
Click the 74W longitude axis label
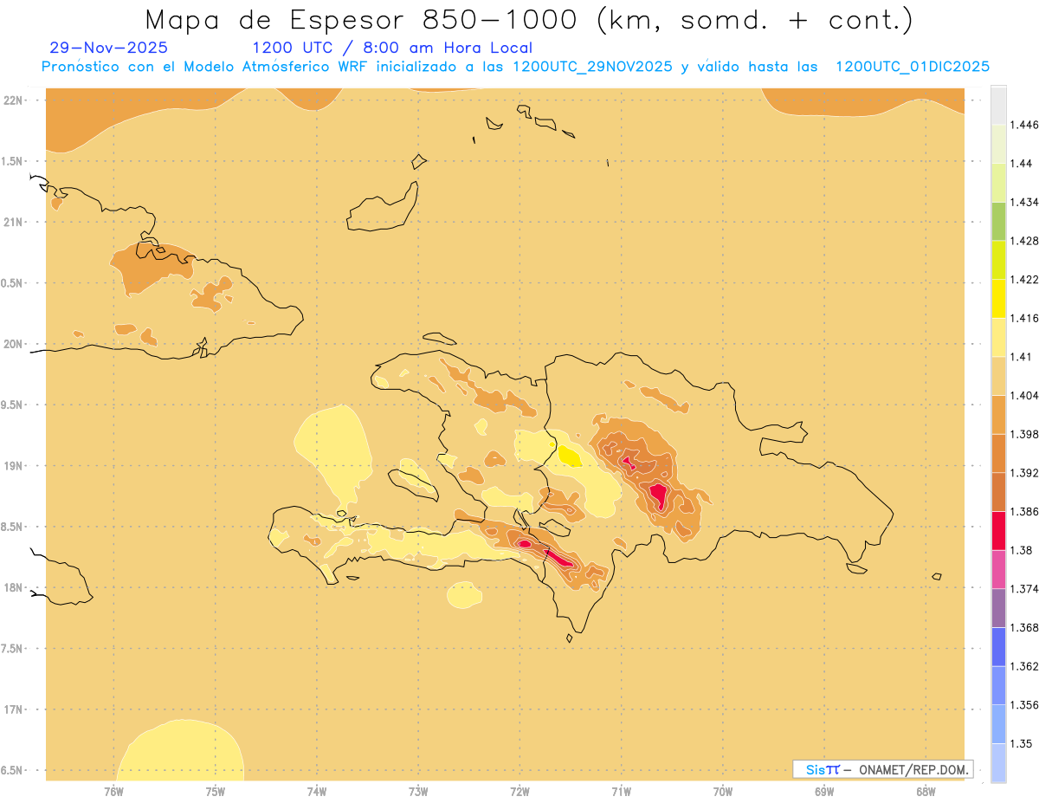pyautogui.click(x=317, y=792)
